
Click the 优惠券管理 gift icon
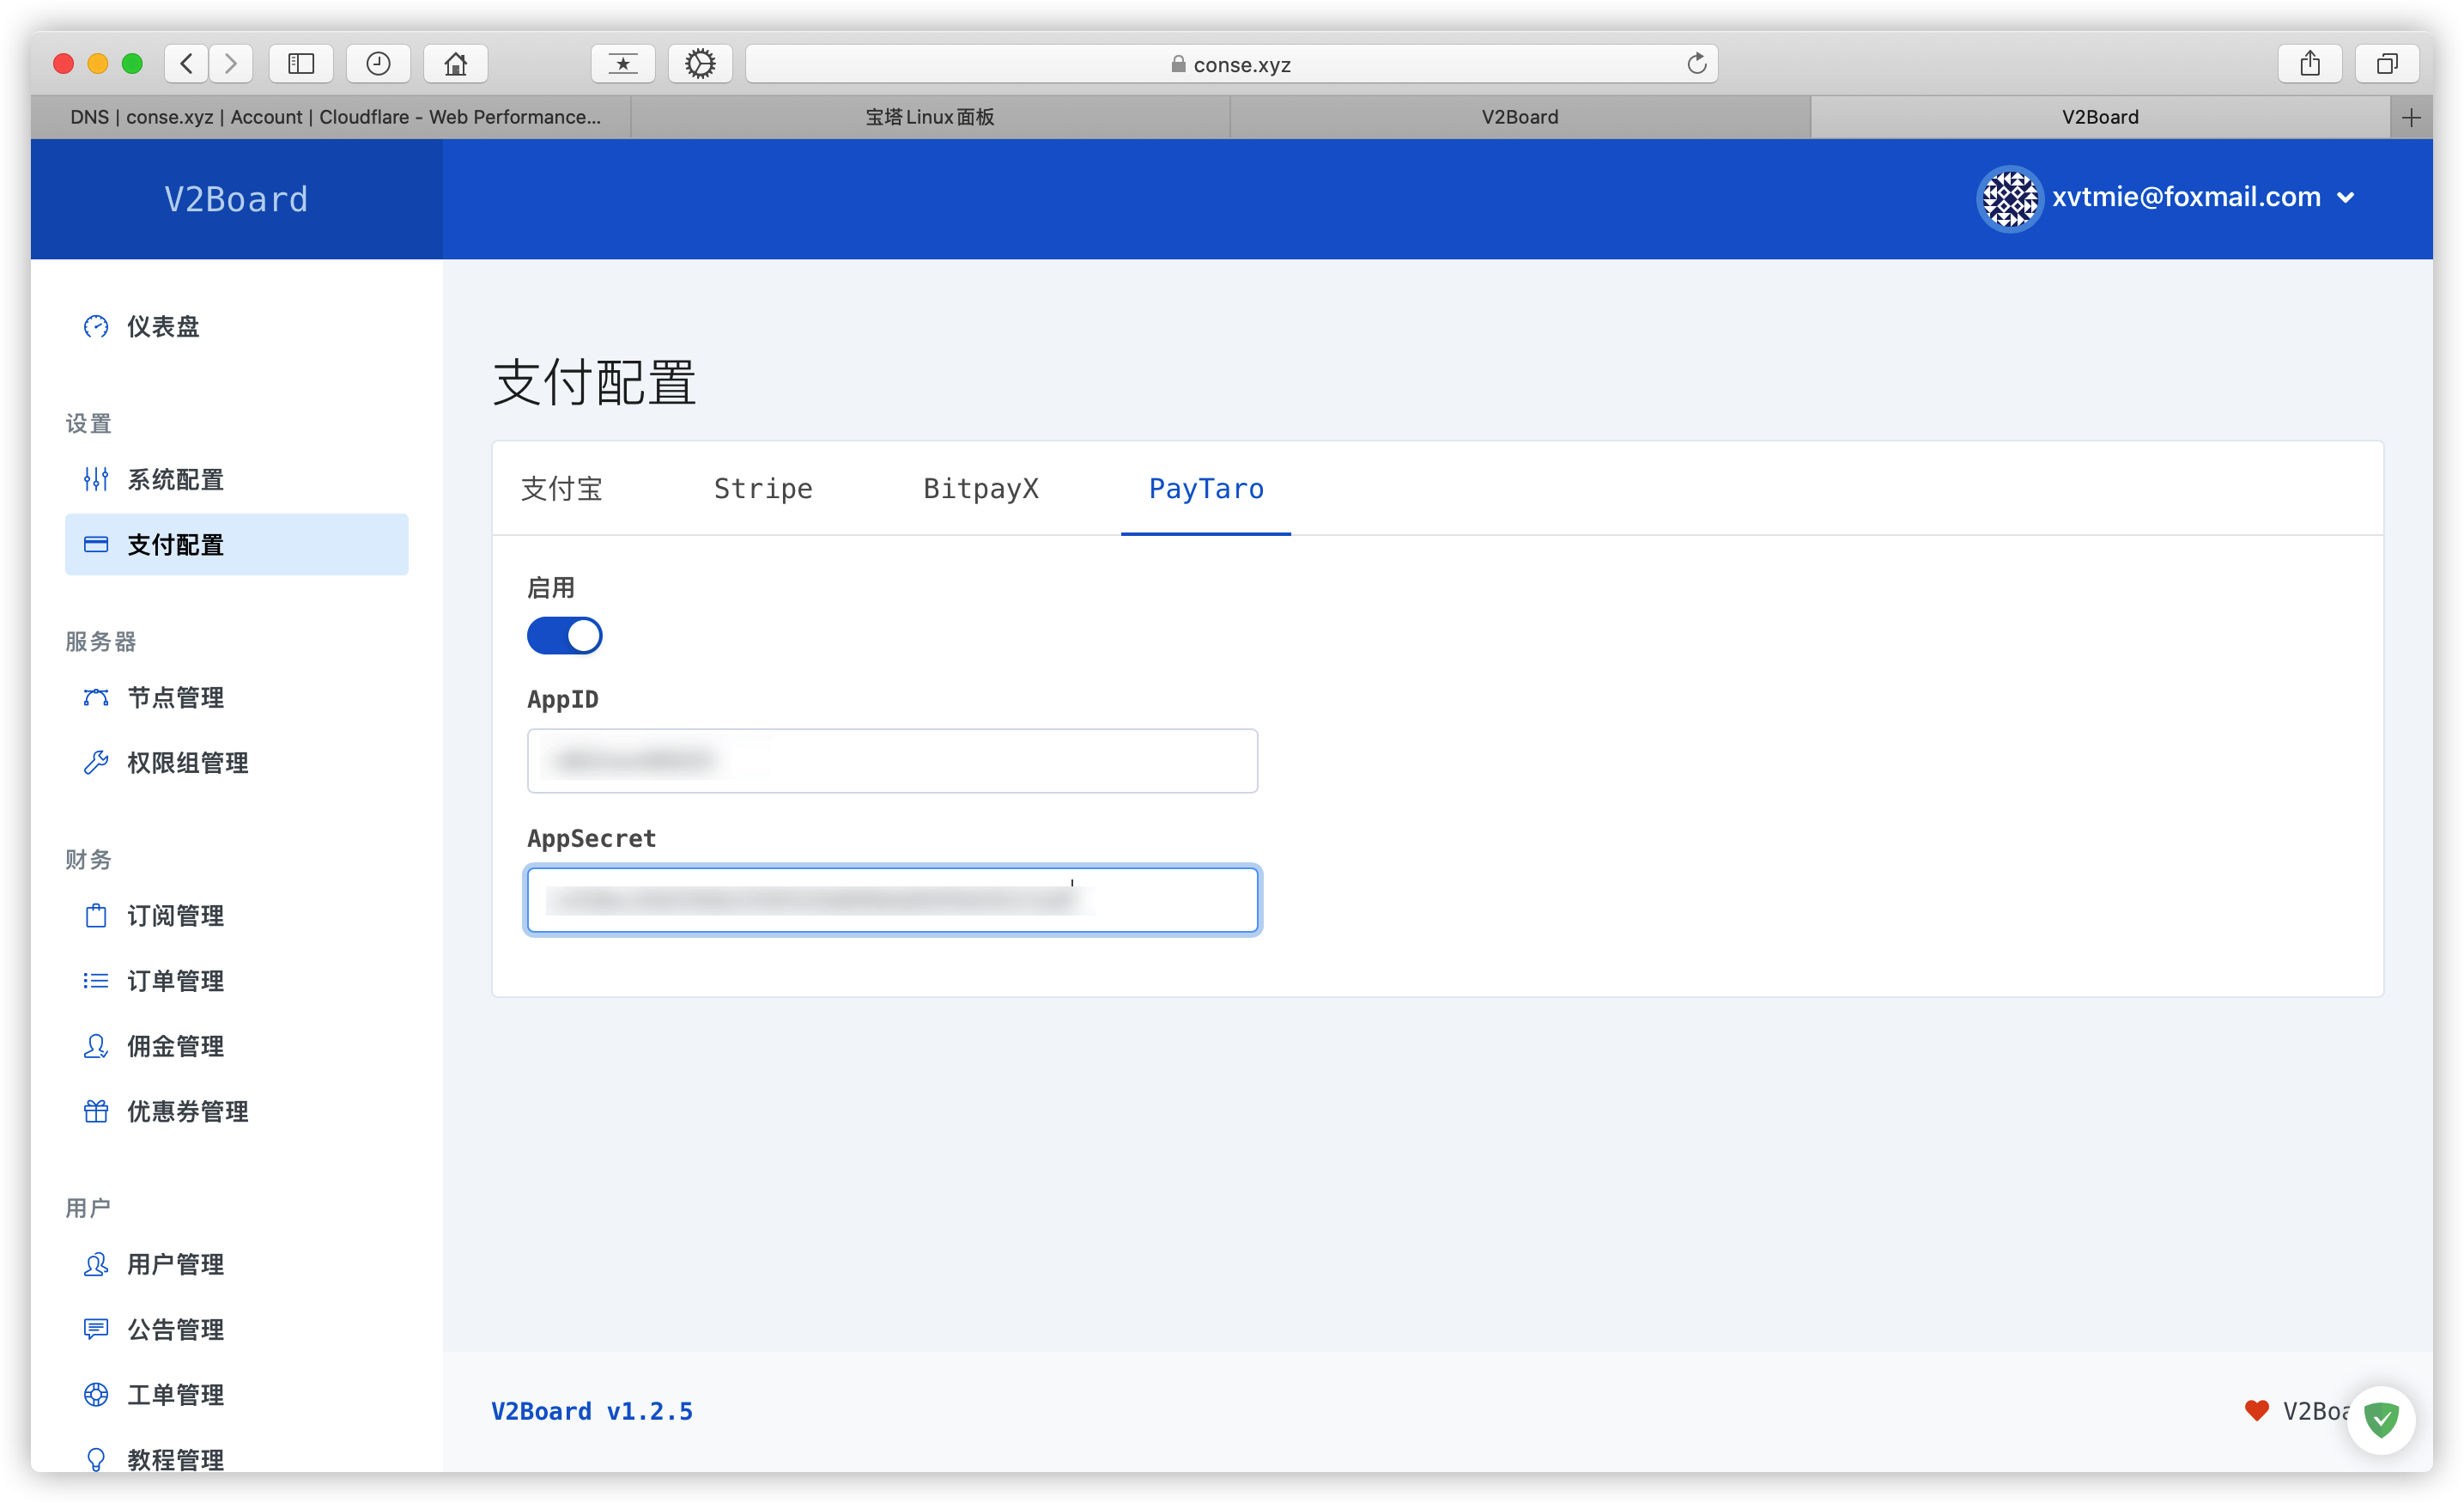[x=96, y=1111]
